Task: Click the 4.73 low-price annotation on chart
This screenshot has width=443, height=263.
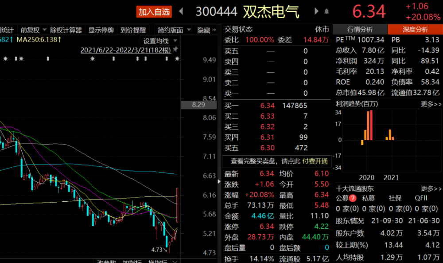Action: pyautogui.click(x=157, y=250)
